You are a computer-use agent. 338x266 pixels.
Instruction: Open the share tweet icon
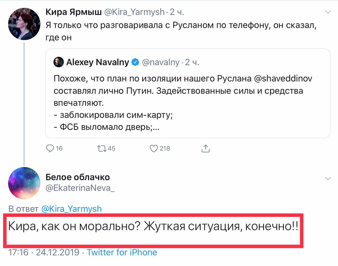click(205, 149)
